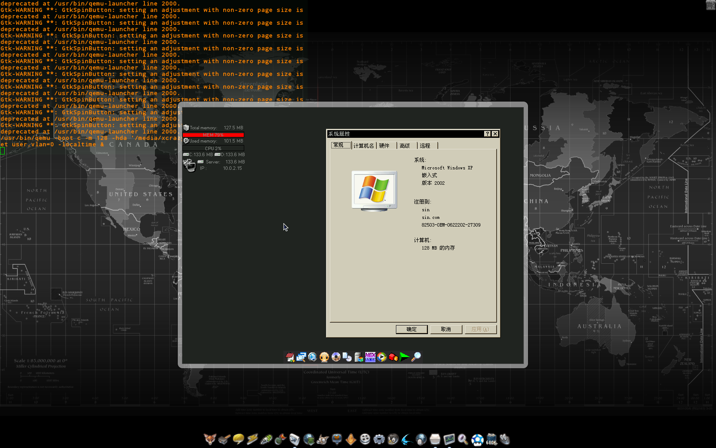Click the 取消 button
Image resolution: width=716 pixels, height=448 pixels.
(446, 329)
